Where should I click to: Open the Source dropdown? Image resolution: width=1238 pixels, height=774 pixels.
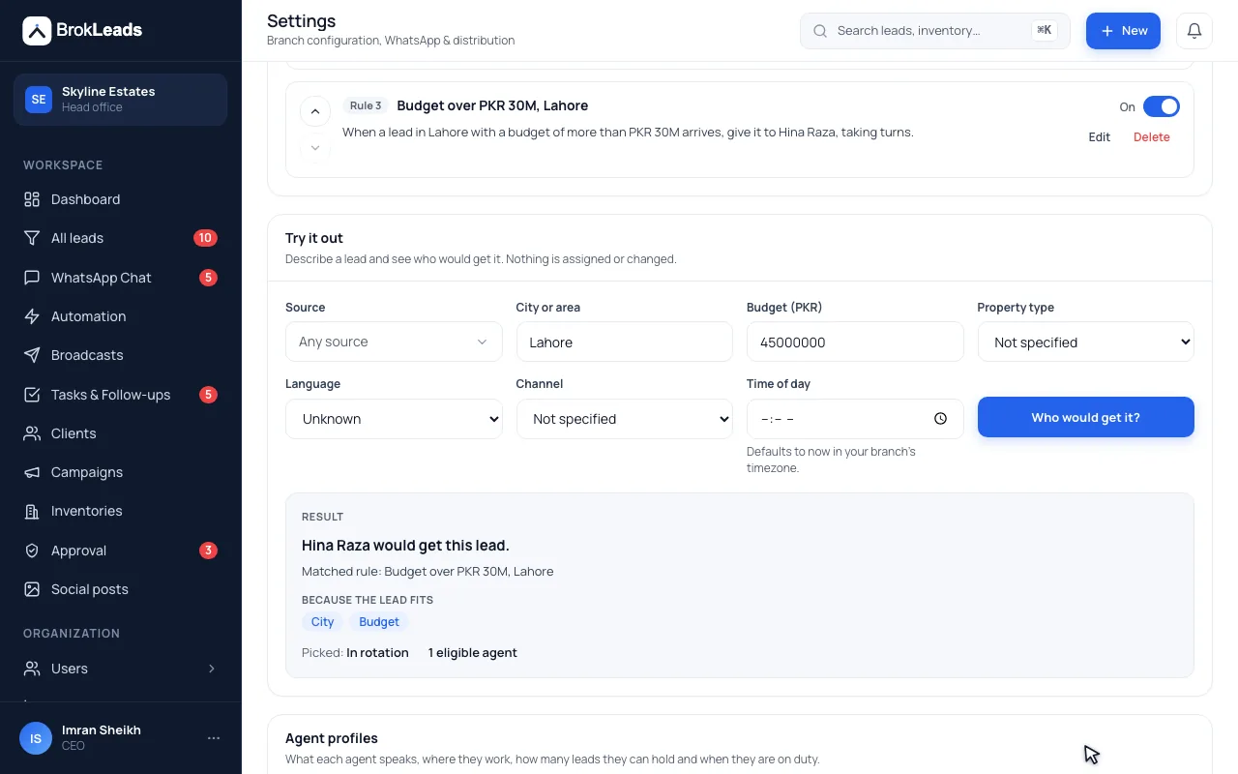pos(394,342)
